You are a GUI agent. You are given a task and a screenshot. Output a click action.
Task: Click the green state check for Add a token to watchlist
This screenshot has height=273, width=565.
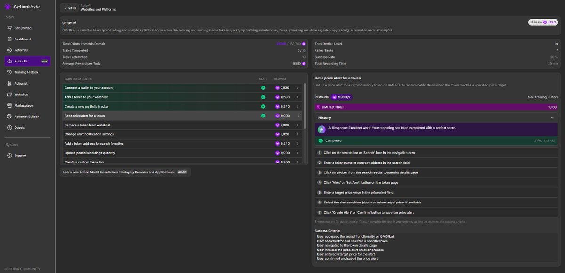coord(263,97)
